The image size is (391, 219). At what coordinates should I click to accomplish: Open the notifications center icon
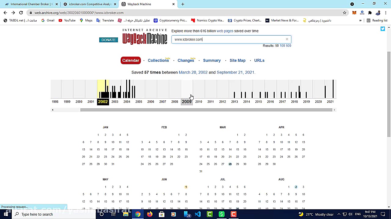click(383, 214)
